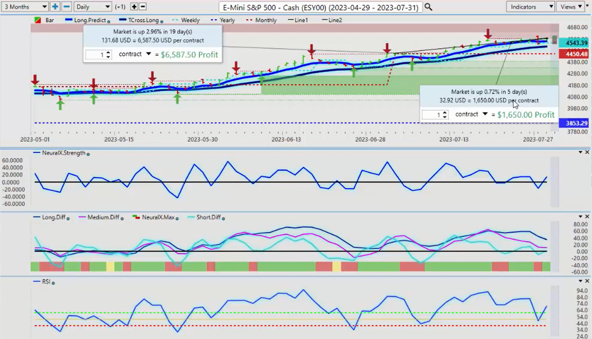Click the Long.Diff legend label
Viewport: 592px width, 339px height.
click(x=54, y=217)
